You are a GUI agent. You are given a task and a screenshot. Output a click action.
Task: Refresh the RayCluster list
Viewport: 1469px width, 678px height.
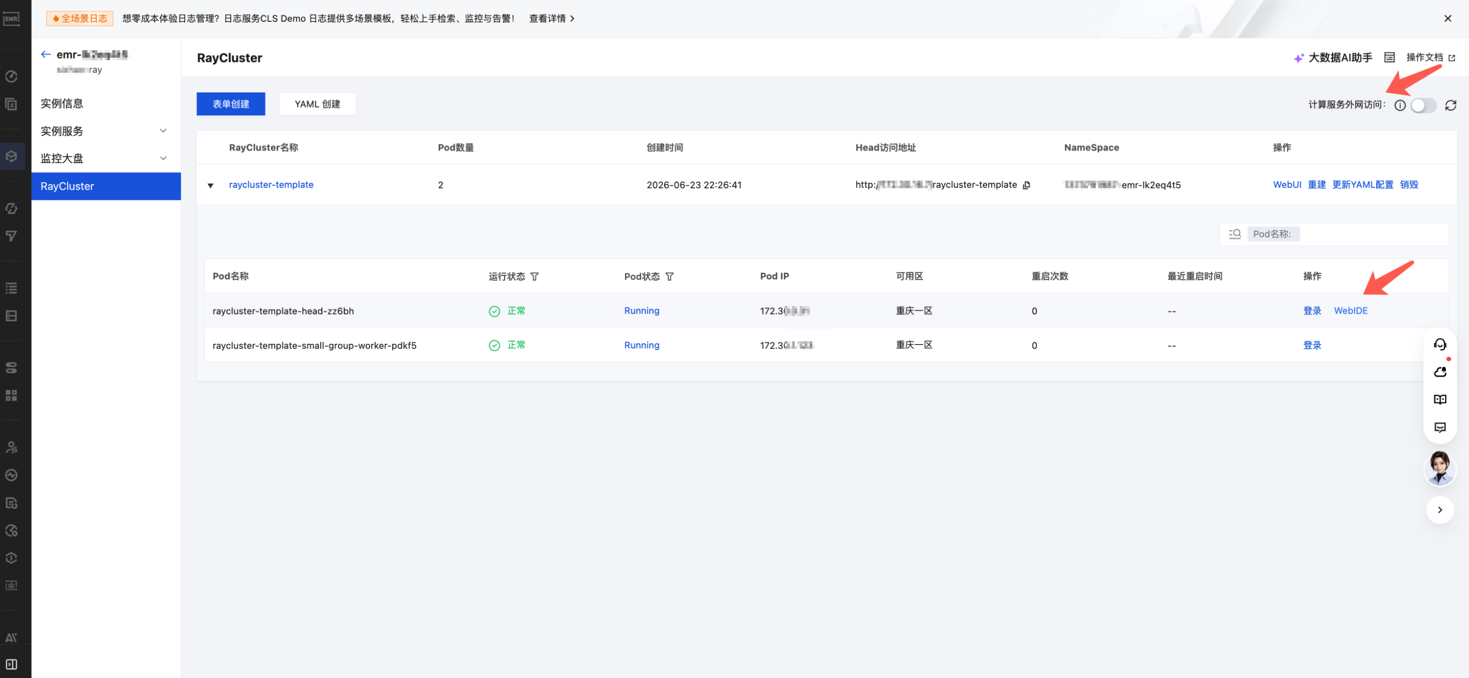click(x=1451, y=105)
